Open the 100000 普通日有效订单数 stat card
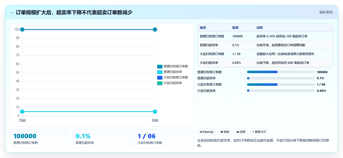The image size is (343, 158). pyautogui.click(x=40, y=139)
